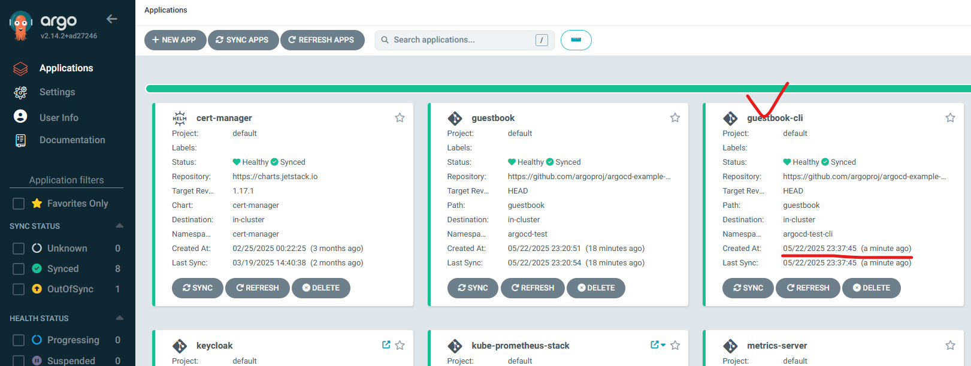This screenshot has width=971, height=366.
Task: Focus the Search applications field
Action: click(x=461, y=40)
